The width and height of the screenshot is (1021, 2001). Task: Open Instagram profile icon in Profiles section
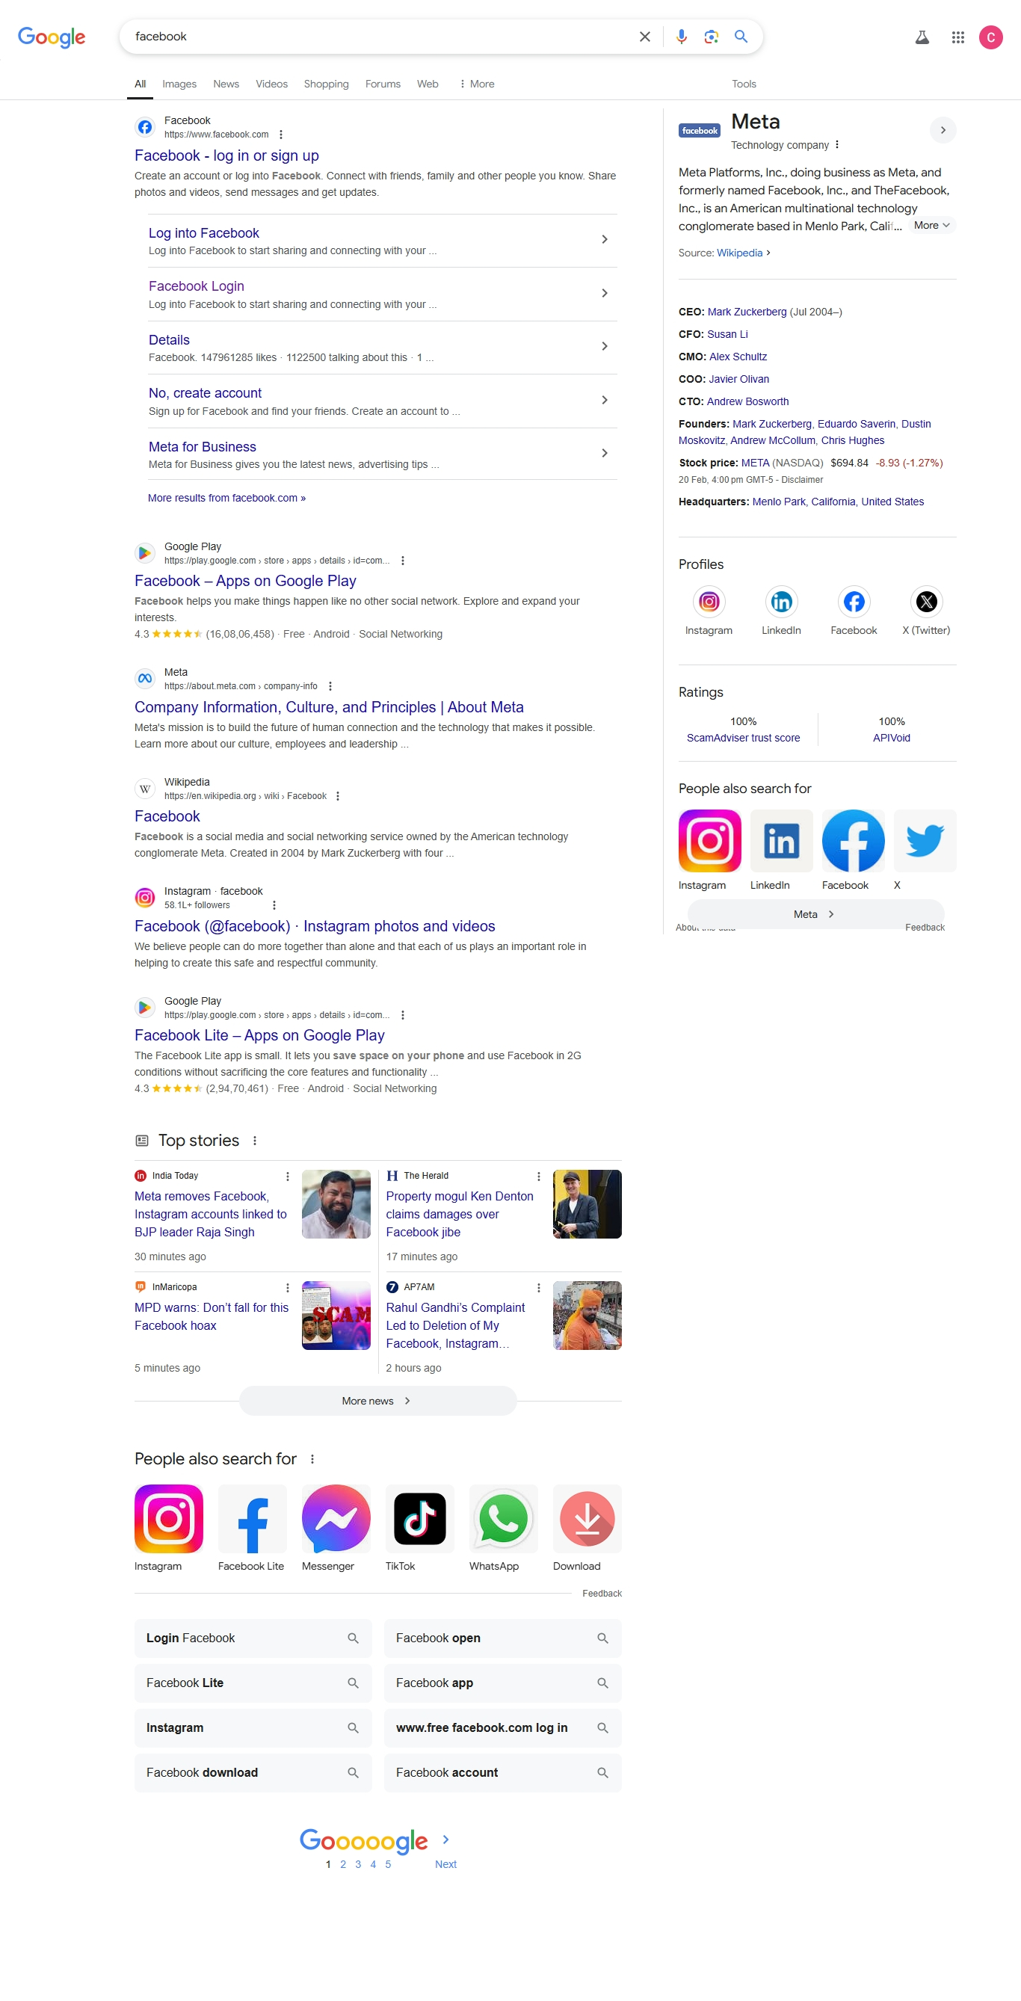point(709,601)
